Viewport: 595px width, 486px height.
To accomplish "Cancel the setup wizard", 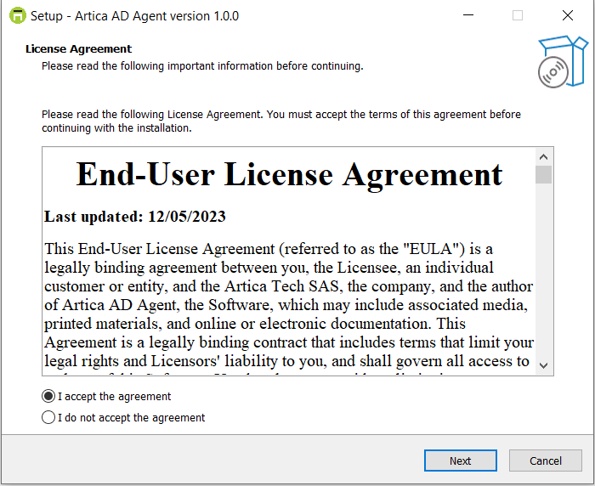I will (546, 461).
